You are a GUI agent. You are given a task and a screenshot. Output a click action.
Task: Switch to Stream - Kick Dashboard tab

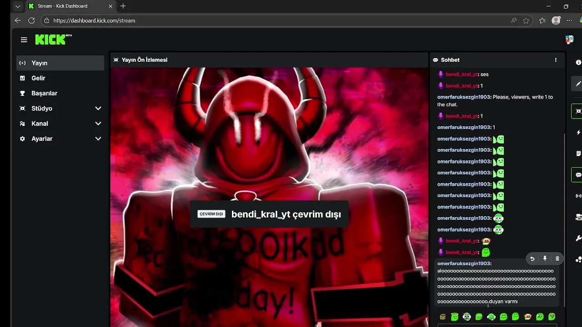point(70,6)
